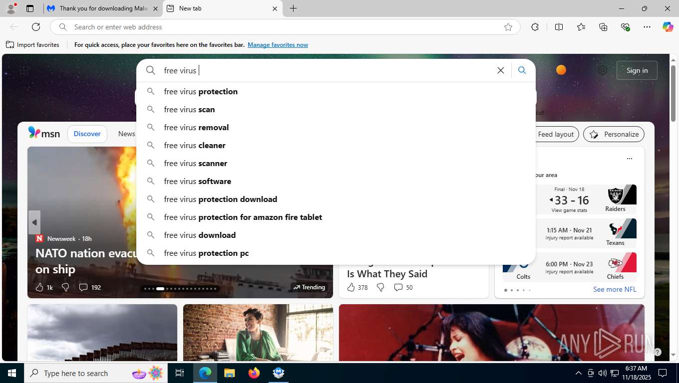Open split screen view
Image resolution: width=679 pixels, height=383 pixels.
pos(559,27)
